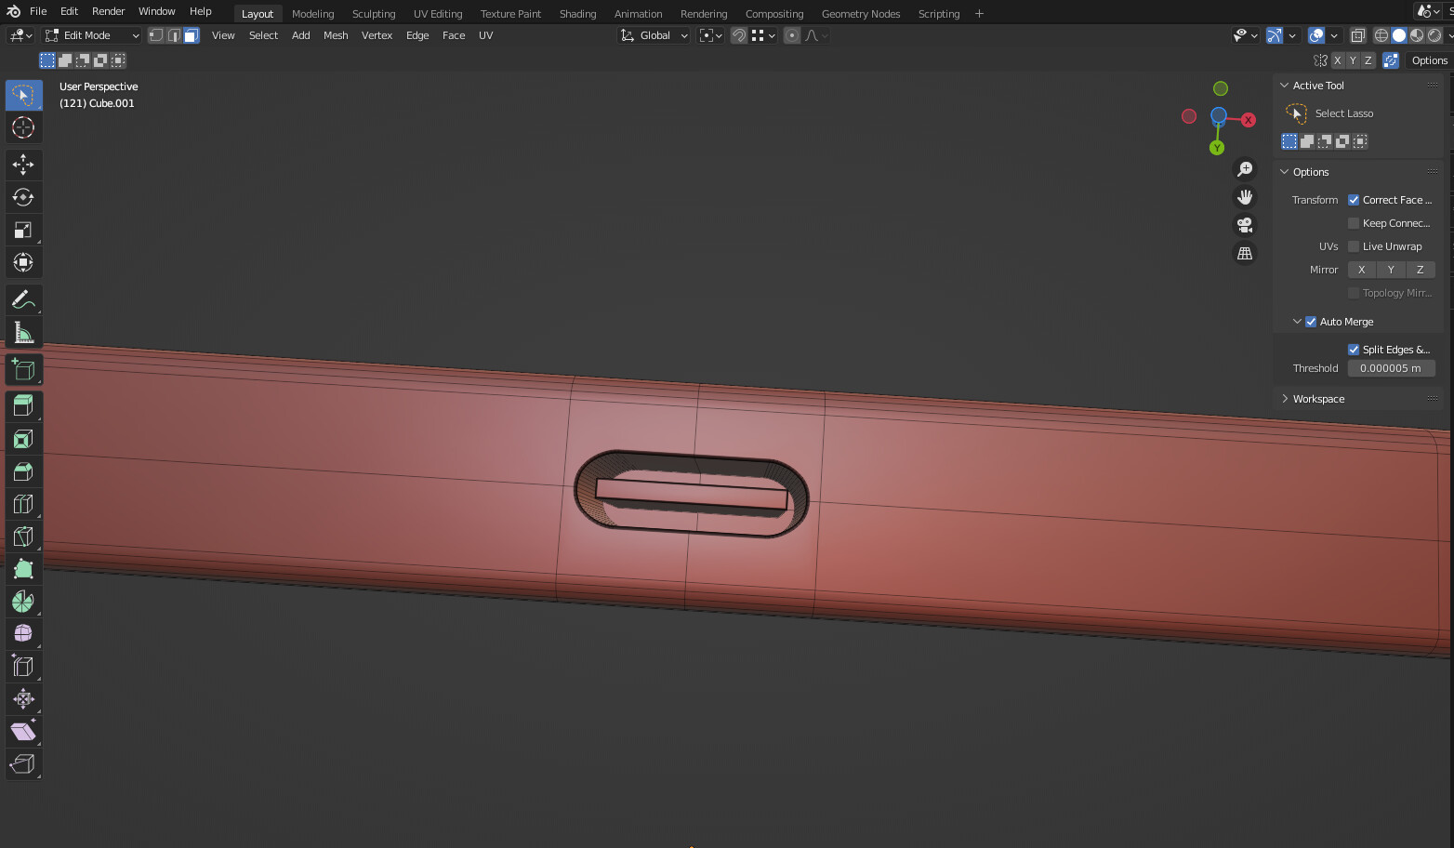
Task: Add a new workspace with plus button
Action: pos(979,14)
